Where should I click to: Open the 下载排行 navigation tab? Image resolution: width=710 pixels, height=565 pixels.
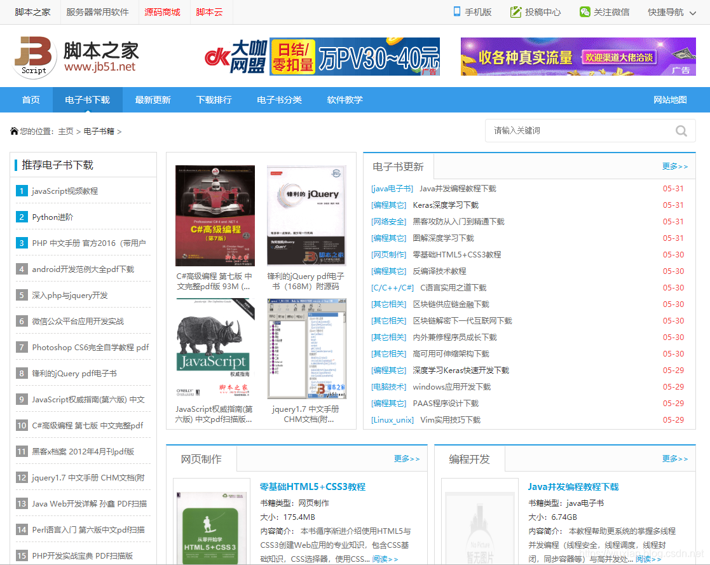[x=214, y=100]
